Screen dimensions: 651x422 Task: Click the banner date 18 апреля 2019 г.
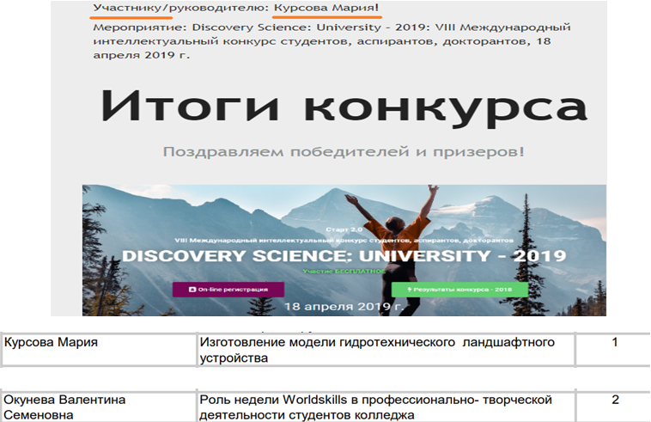(344, 307)
